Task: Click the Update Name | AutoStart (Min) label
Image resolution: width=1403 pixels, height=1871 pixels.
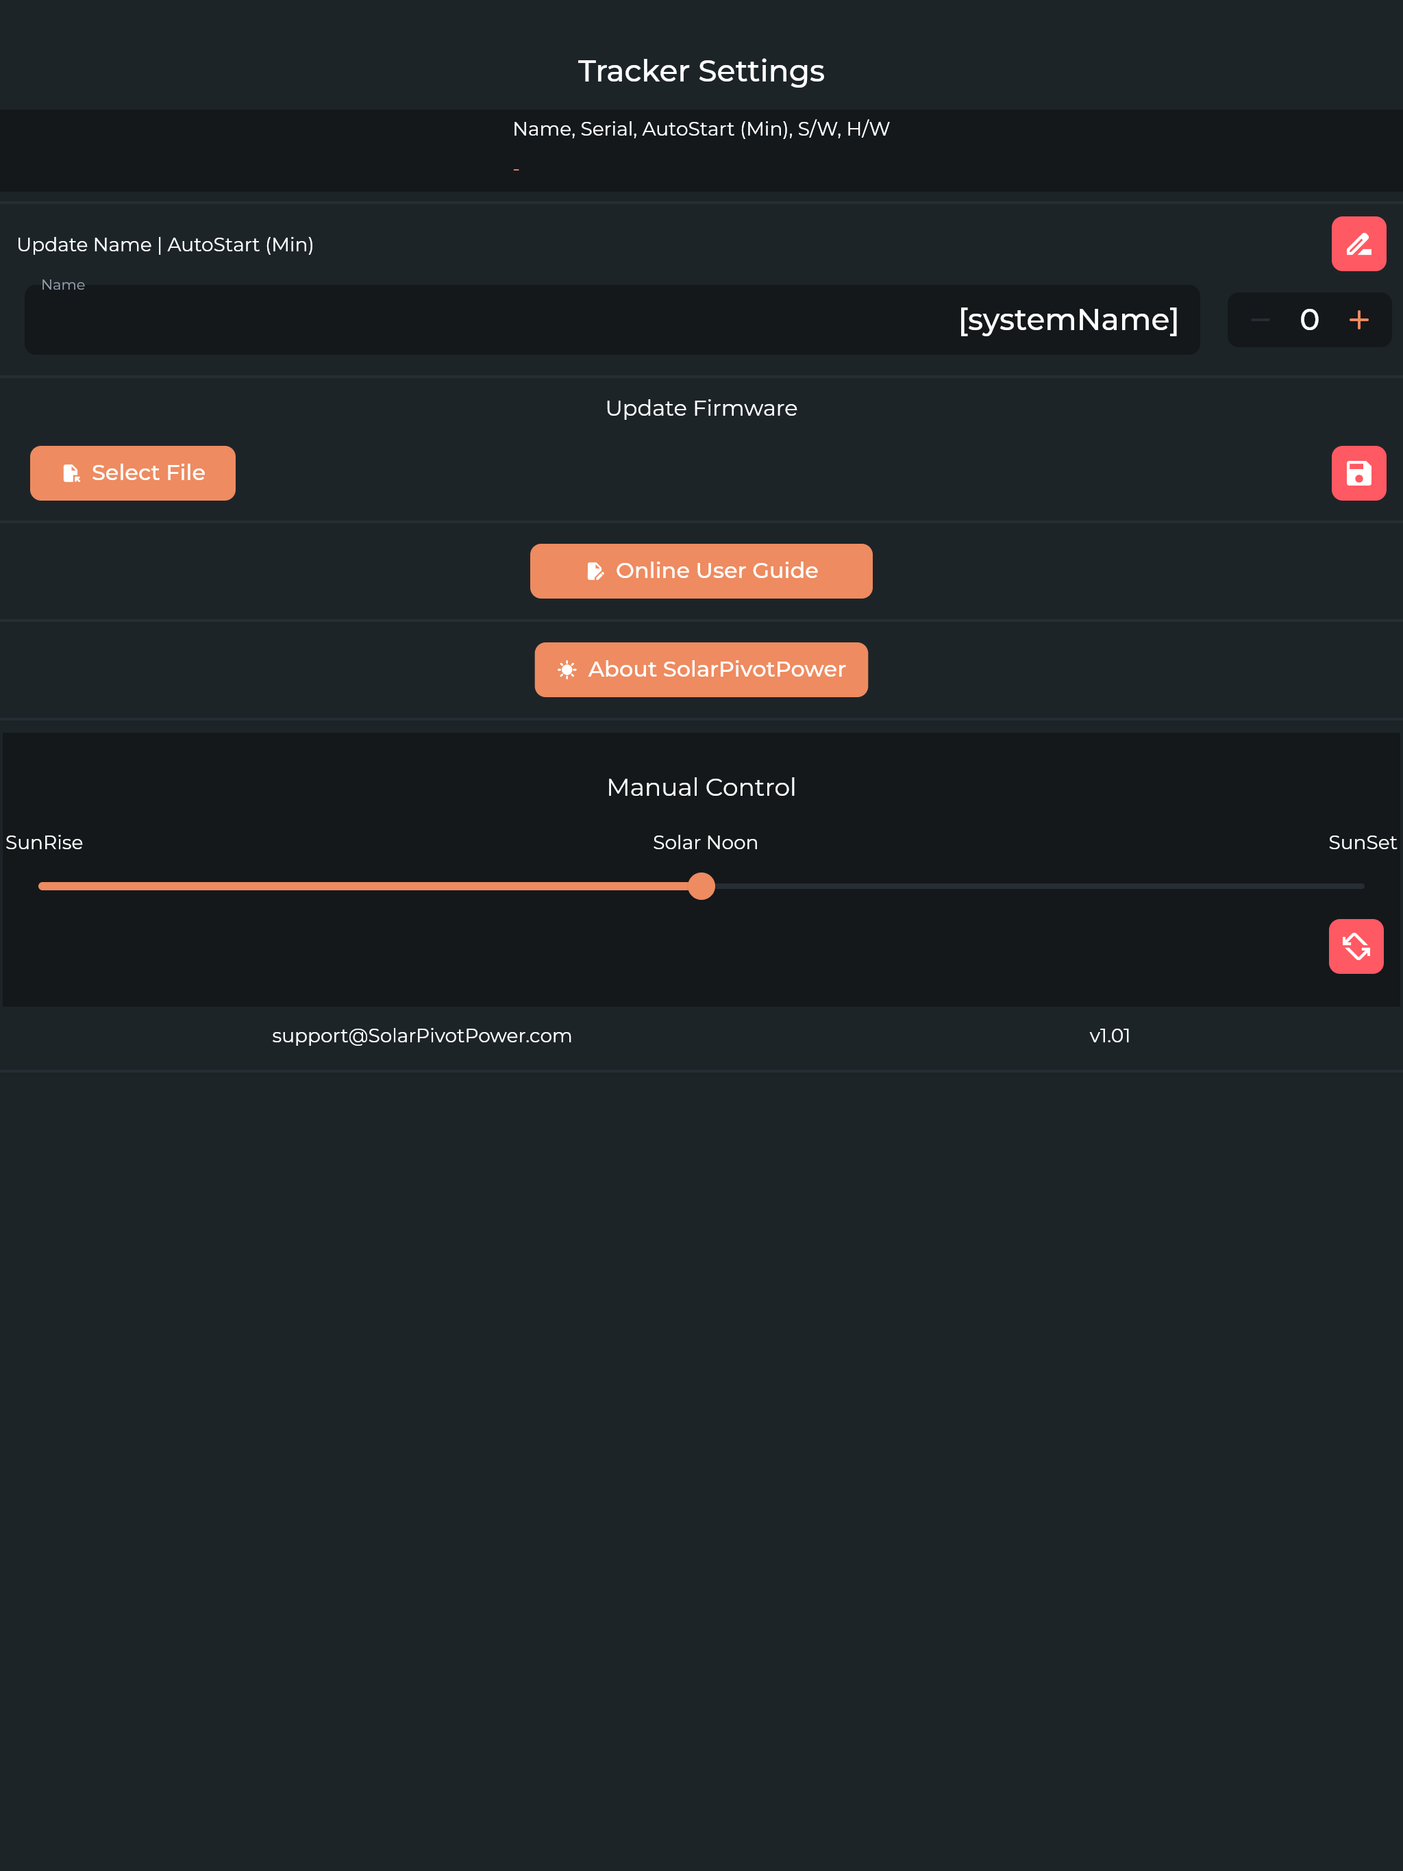Action: coord(165,244)
